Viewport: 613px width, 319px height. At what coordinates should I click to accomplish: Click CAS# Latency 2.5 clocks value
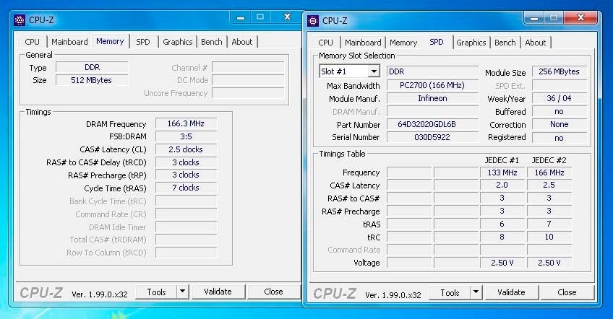point(186,149)
